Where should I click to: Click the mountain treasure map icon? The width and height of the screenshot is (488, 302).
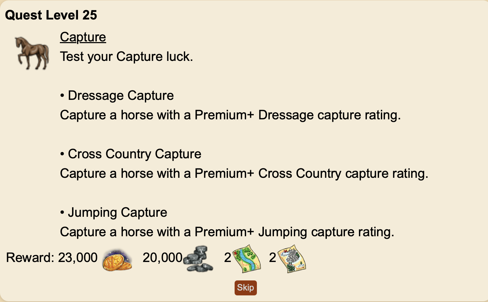point(292,259)
